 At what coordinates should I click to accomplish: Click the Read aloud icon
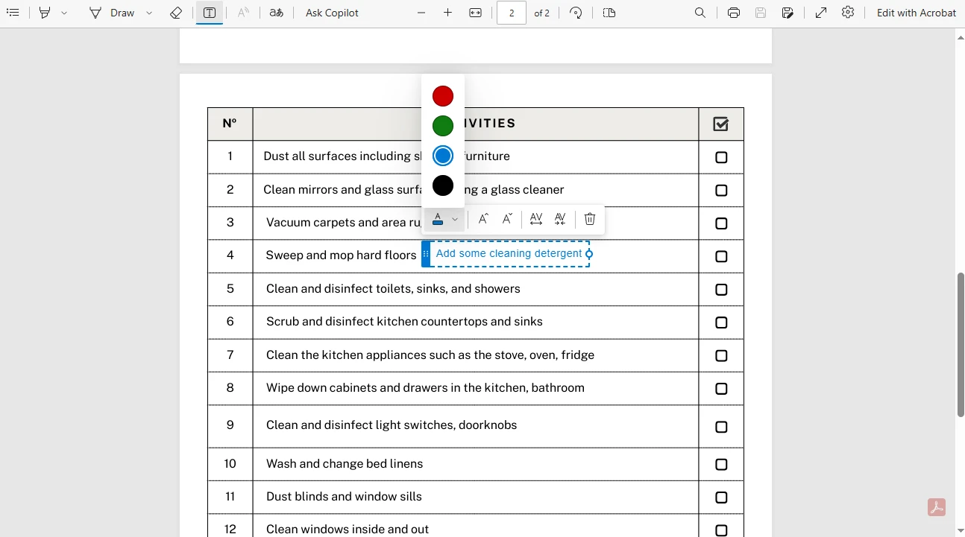[x=243, y=13]
